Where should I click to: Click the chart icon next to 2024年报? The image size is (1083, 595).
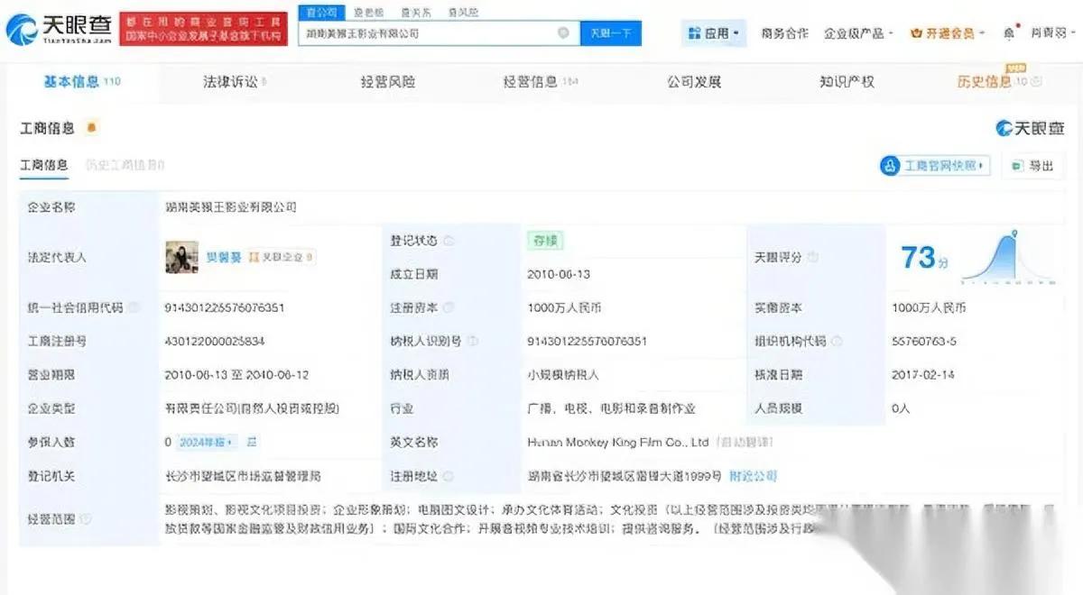(x=252, y=442)
